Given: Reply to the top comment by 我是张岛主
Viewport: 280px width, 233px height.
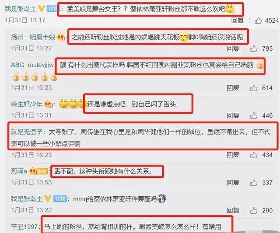Looking at the screenshot, I should coord(238,21).
